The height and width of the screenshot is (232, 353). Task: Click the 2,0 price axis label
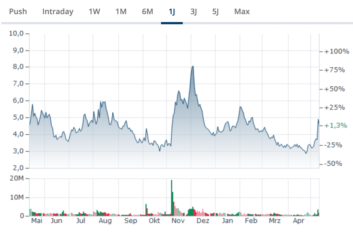(x=18, y=168)
